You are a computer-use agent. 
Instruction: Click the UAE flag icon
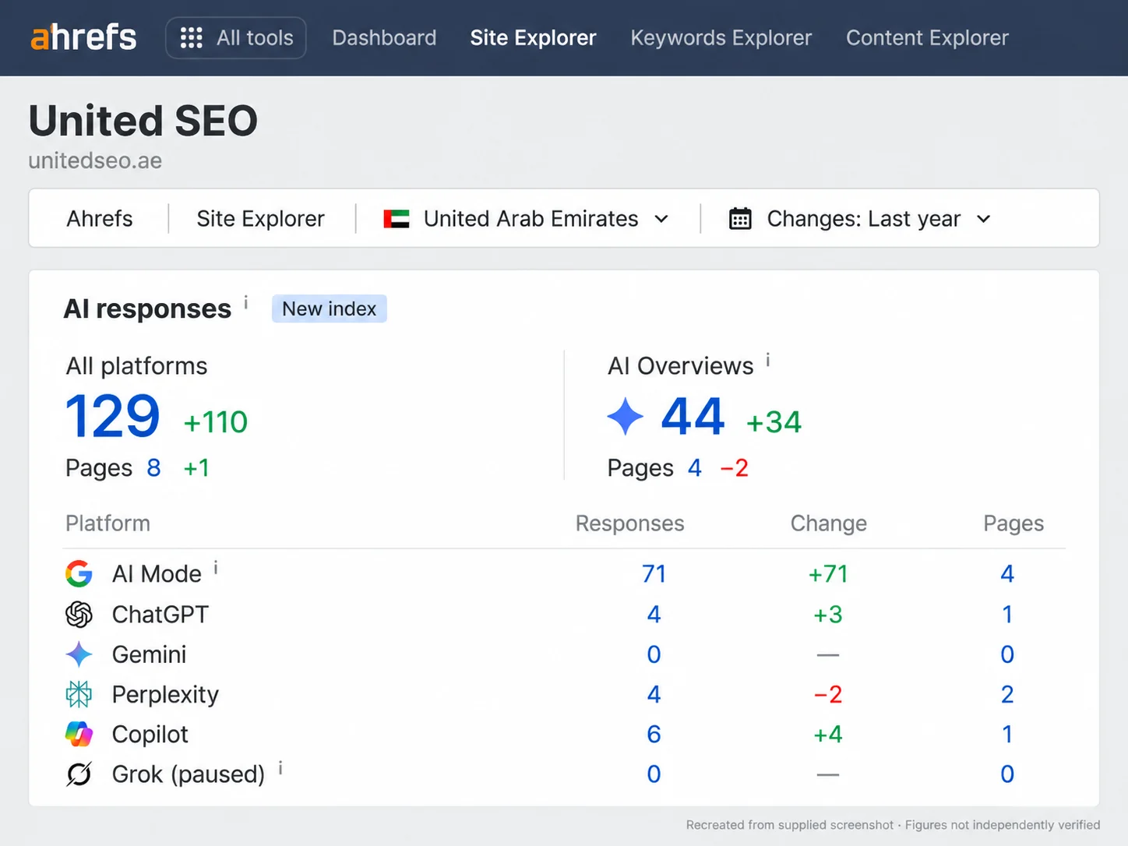tap(397, 219)
